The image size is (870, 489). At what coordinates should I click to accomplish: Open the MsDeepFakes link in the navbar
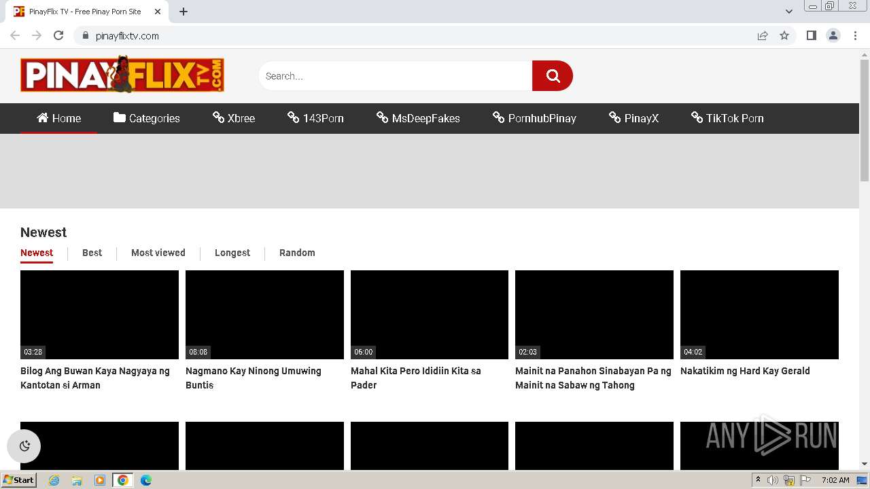(418, 118)
